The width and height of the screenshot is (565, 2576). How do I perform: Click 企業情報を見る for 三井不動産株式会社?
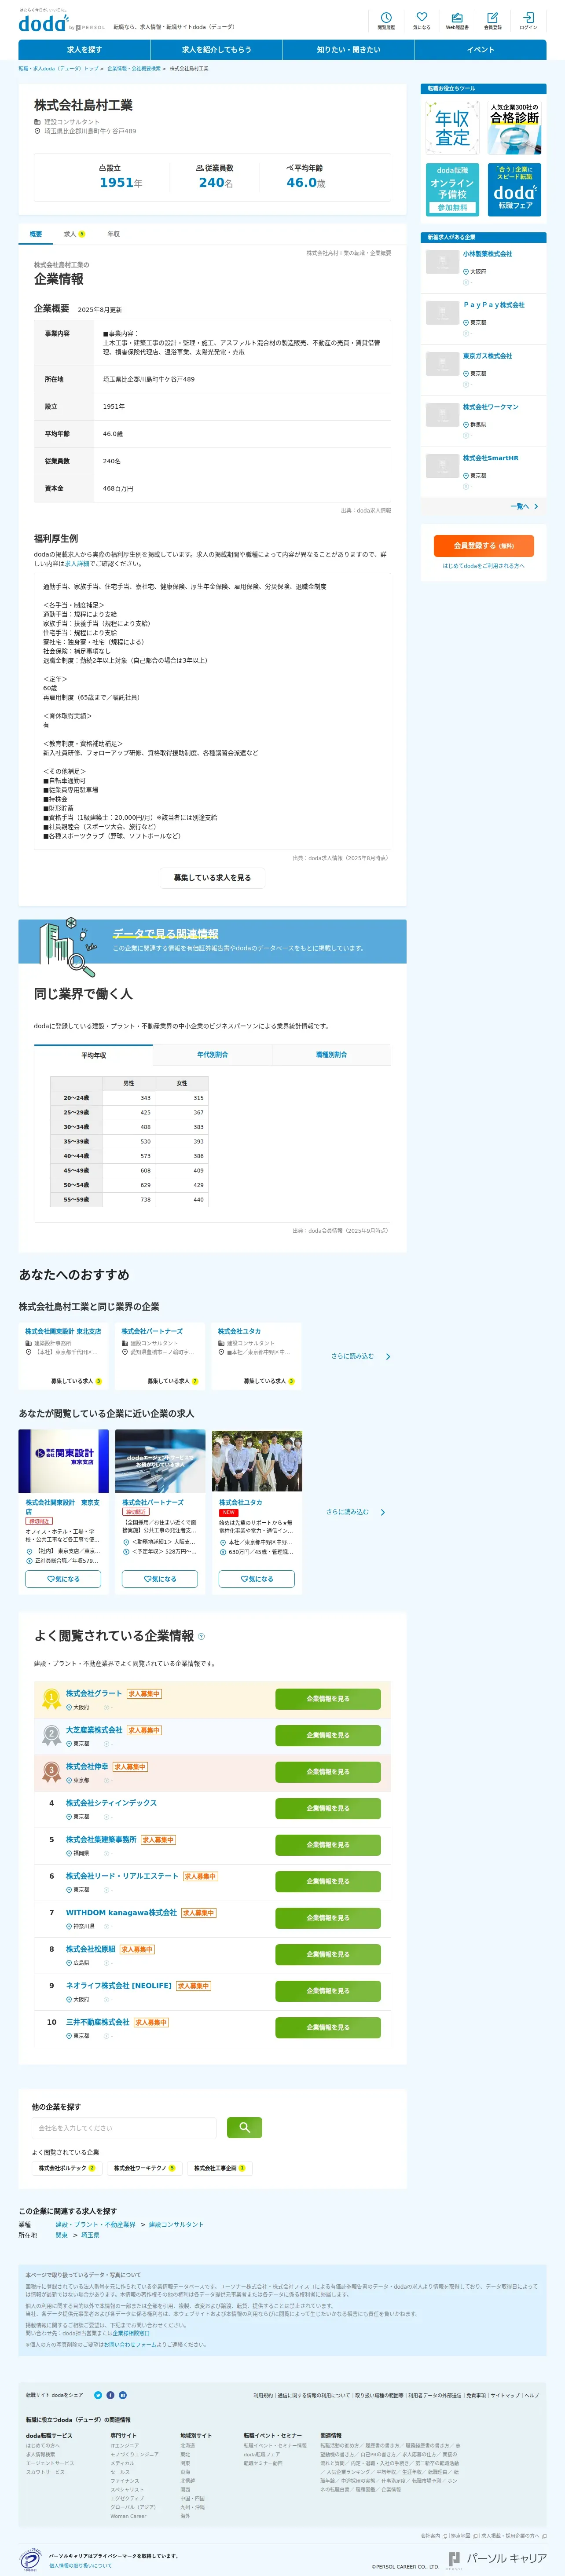coord(328,2028)
